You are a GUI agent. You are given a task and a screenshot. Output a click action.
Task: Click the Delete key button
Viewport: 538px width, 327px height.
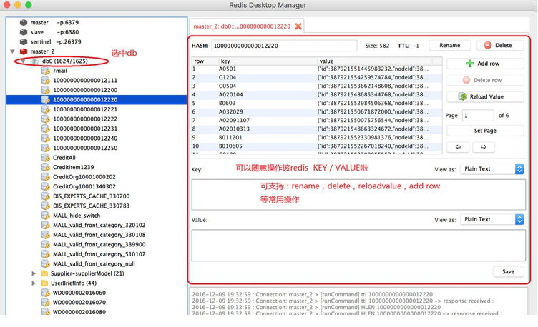(x=500, y=45)
